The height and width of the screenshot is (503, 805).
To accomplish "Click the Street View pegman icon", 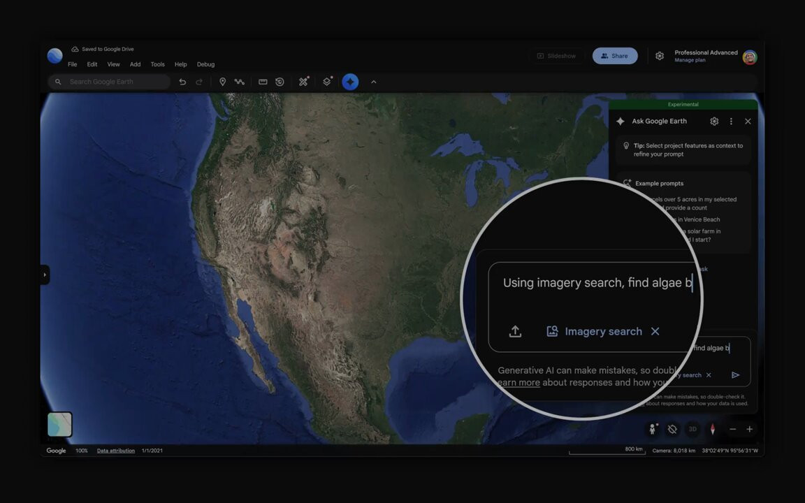I will click(x=653, y=429).
